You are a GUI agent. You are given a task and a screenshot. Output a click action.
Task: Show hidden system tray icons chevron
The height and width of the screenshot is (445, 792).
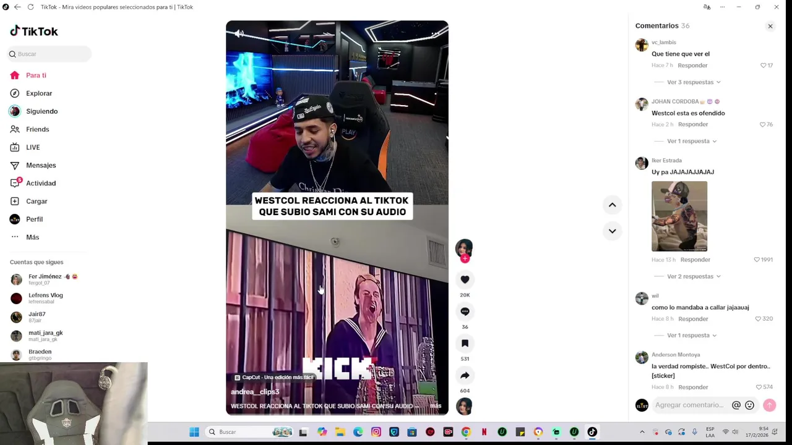point(642,432)
